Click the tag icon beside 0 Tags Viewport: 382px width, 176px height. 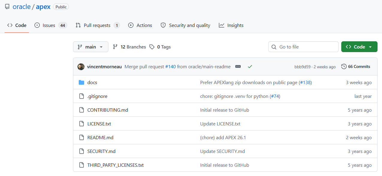[x=152, y=47]
